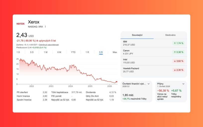This screenshot has height=127, width=203.
Task: Click the Při otevření value 2,52
Action: tap(45, 92)
